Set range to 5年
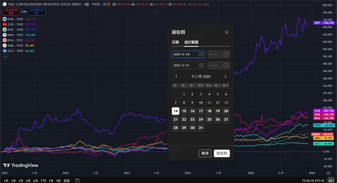337x183 pixels. [x=58, y=181]
